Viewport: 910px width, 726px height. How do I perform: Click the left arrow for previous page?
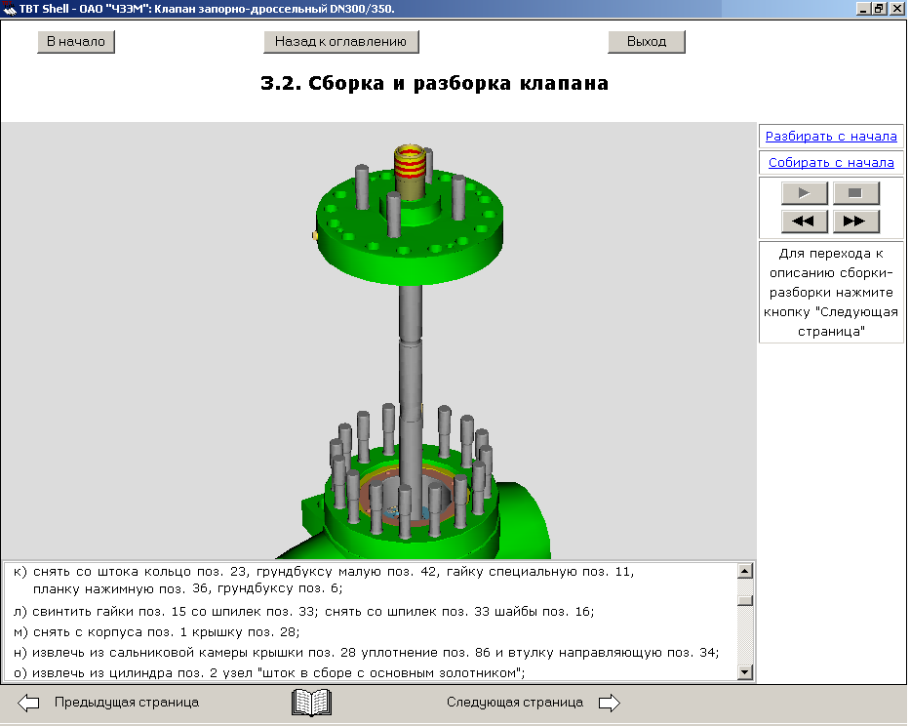(28, 703)
